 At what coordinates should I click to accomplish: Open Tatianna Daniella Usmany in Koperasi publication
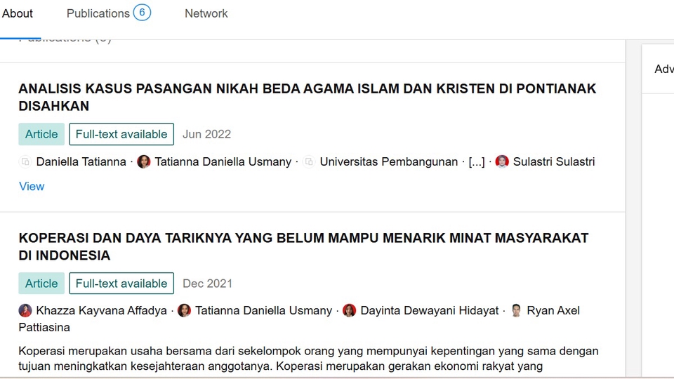coord(263,310)
